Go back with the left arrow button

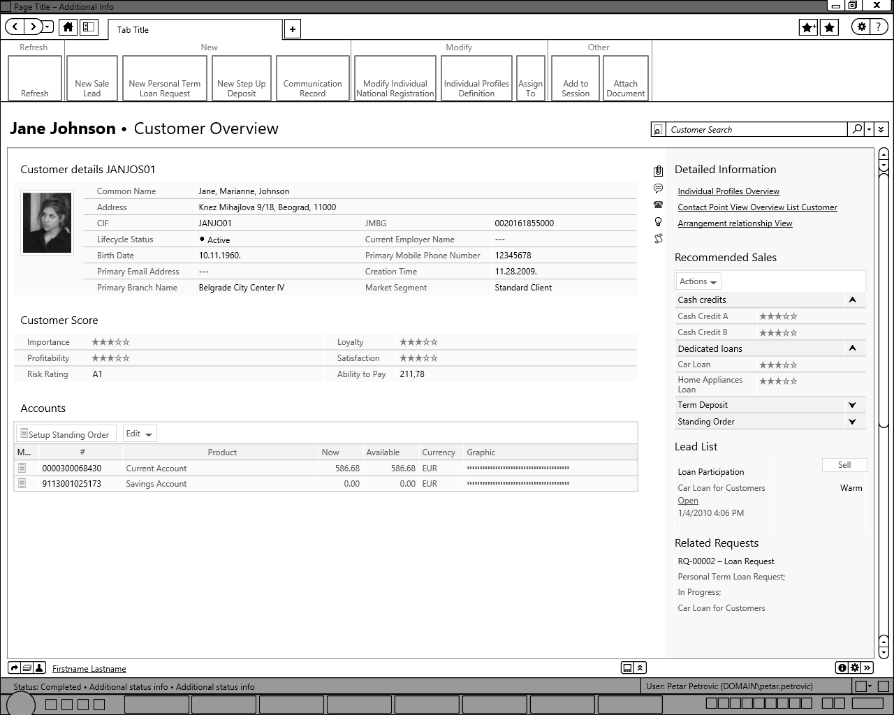[15, 27]
